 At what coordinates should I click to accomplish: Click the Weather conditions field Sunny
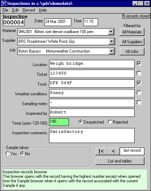pos(92,93)
